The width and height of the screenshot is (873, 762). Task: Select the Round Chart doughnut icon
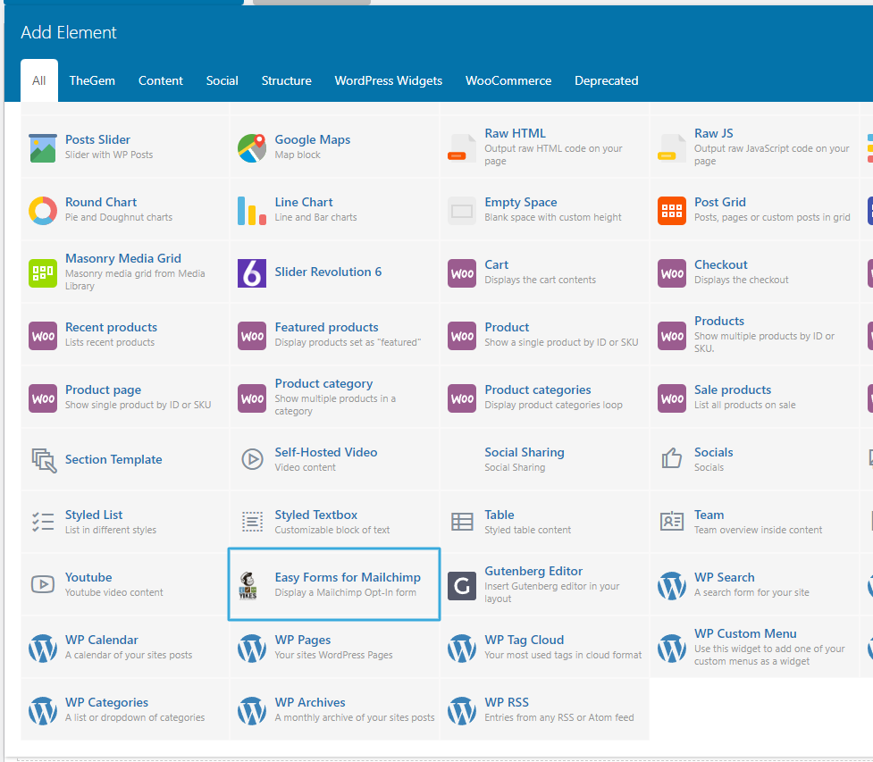tap(43, 211)
